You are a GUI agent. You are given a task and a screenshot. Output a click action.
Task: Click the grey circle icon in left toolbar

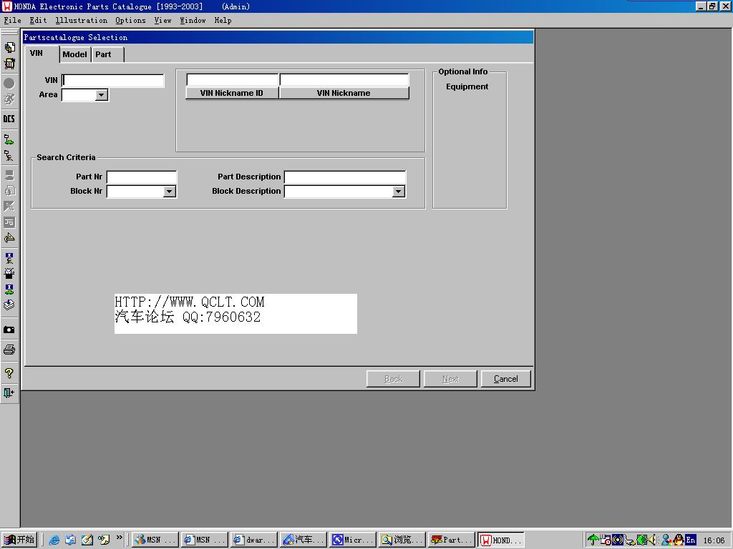9,84
